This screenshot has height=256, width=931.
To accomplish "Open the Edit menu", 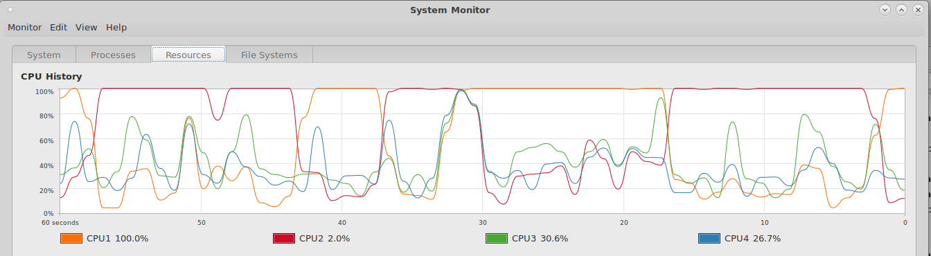I will [x=59, y=28].
